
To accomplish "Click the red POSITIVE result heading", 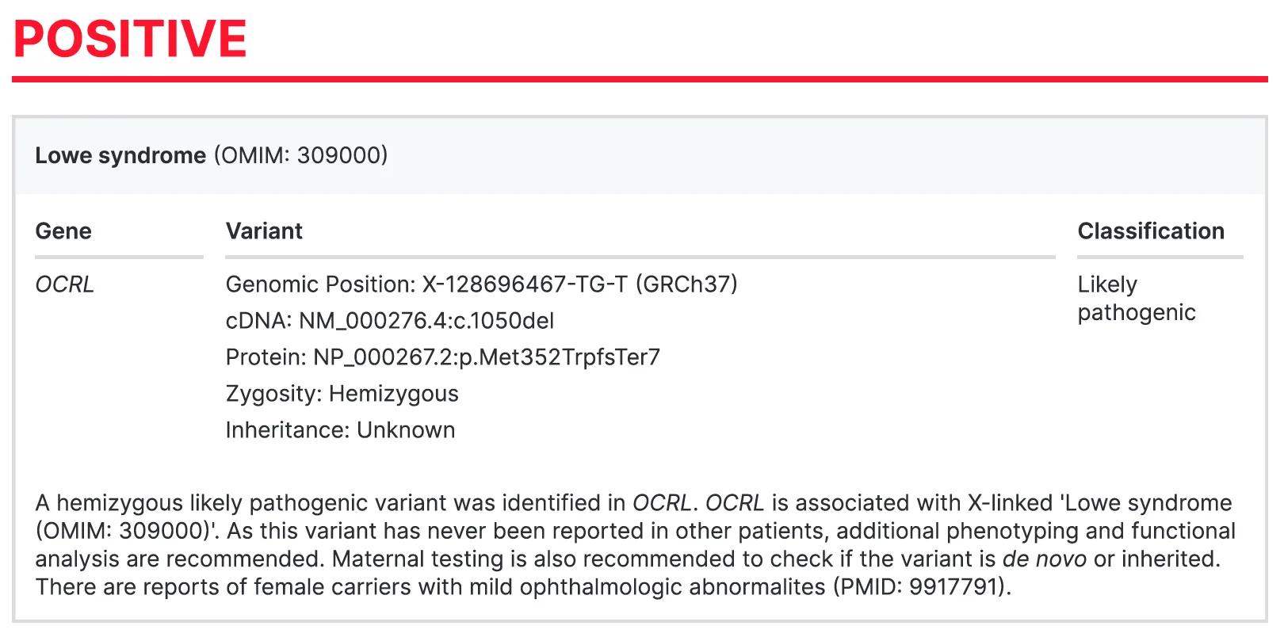I will tap(131, 38).
